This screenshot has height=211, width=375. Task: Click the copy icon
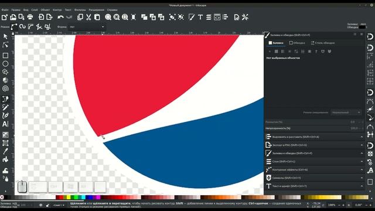coord(80,17)
